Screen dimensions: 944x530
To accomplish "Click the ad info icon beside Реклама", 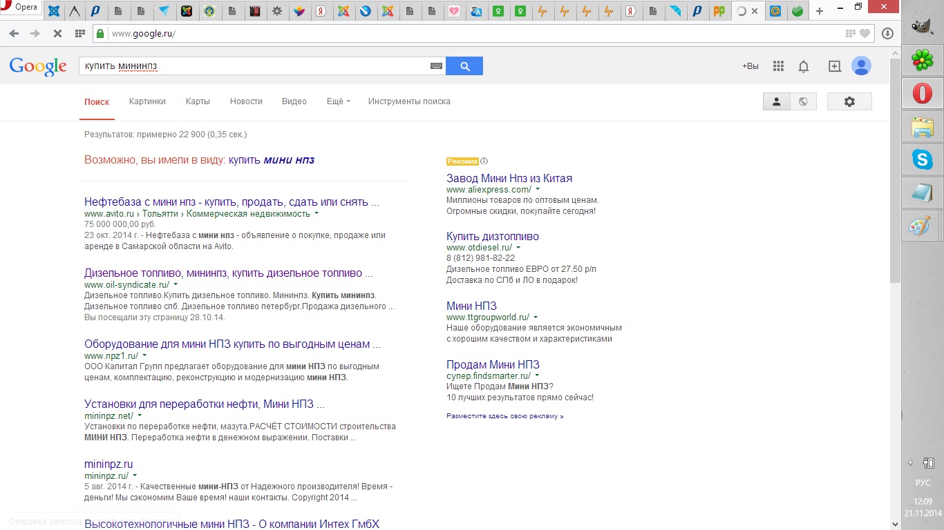I will 484,161.
